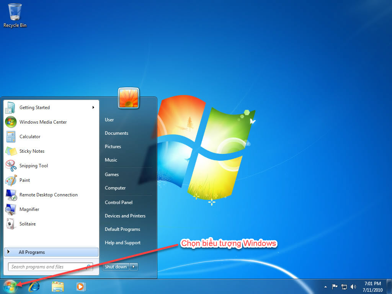Open Computer from the Start menu
Screen dimensions: 392x294
coord(115,188)
